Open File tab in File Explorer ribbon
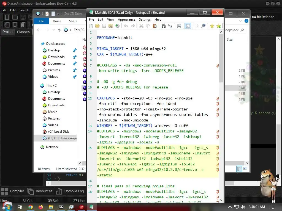 click(41, 21)
